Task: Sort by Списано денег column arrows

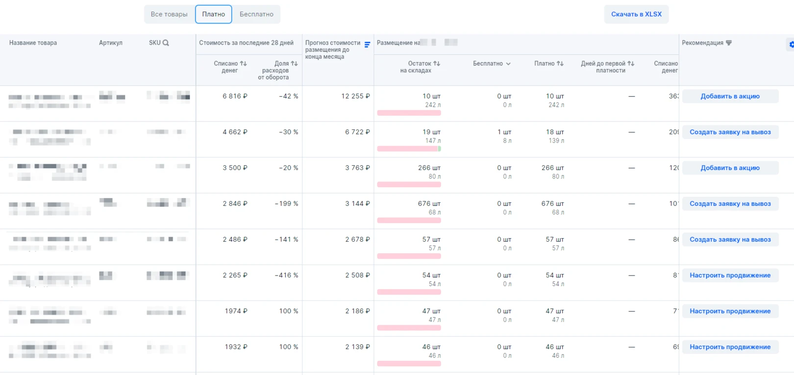Action: pyautogui.click(x=243, y=64)
